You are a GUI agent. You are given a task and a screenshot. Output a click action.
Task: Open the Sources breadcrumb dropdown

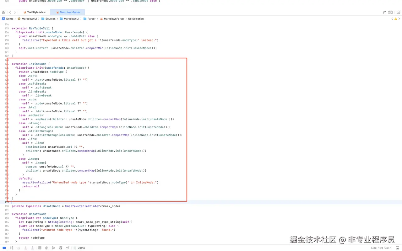click(50, 19)
